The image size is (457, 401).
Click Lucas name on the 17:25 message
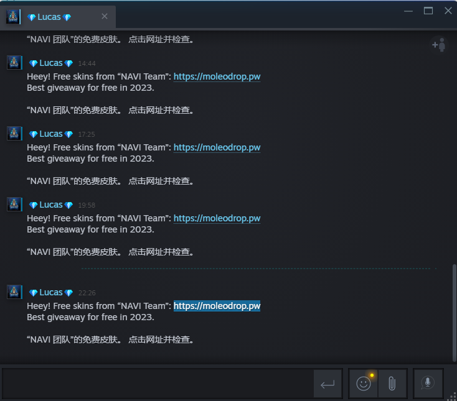(51, 134)
